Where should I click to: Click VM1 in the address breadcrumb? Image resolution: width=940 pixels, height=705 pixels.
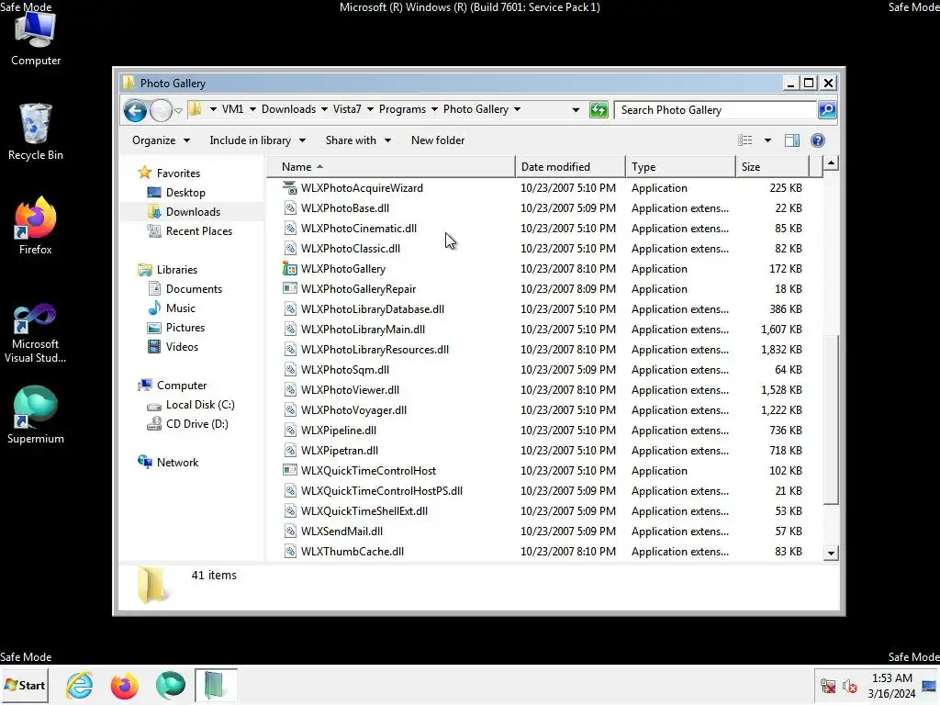(x=232, y=109)
